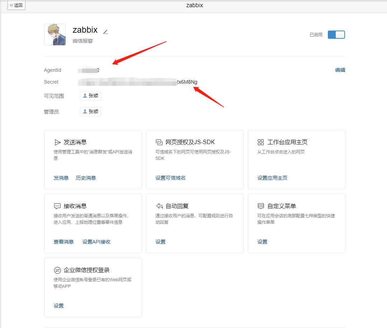Screen dimensions: 387x328
Task: Click 设置 under 企业微信授权登录 card
Action: pos(58,306)
